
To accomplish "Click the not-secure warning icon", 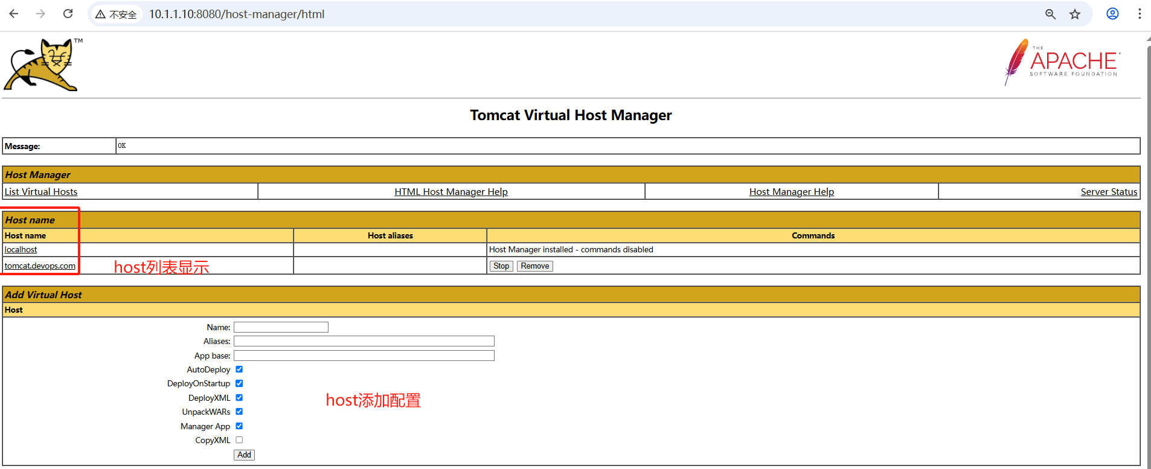I will (101, 14).
